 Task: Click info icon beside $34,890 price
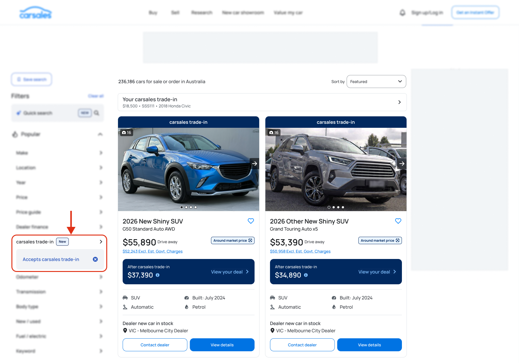(x=306, y=275)
